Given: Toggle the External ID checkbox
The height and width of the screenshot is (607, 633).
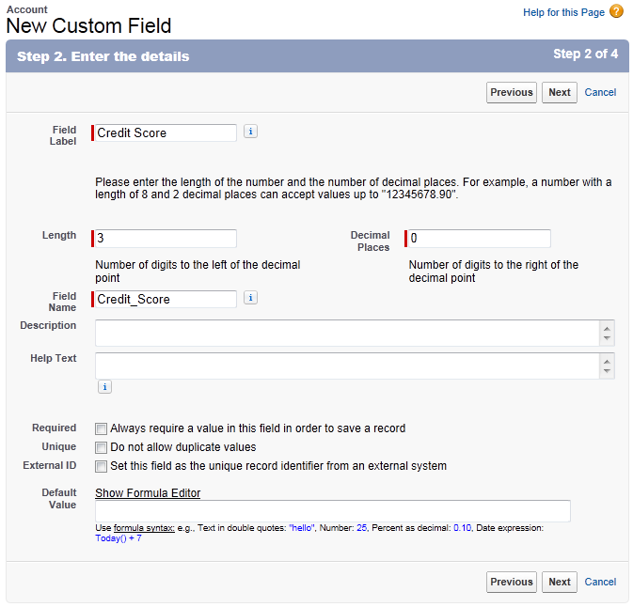Looking at the screenshot, I should pos(102,466).
